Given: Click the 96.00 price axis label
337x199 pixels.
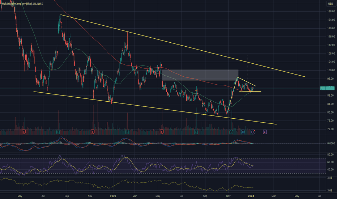Looking at the screenshot, I should pos(331,79).
